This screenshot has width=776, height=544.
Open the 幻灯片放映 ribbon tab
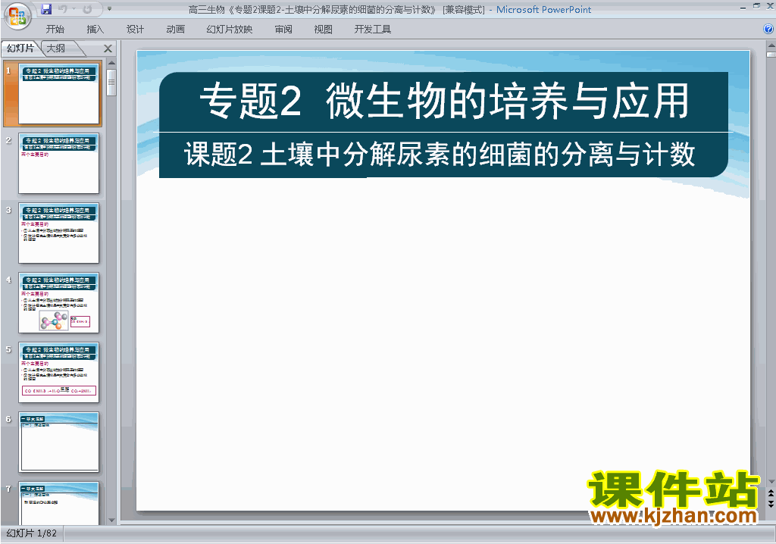[x=229, y=30]
